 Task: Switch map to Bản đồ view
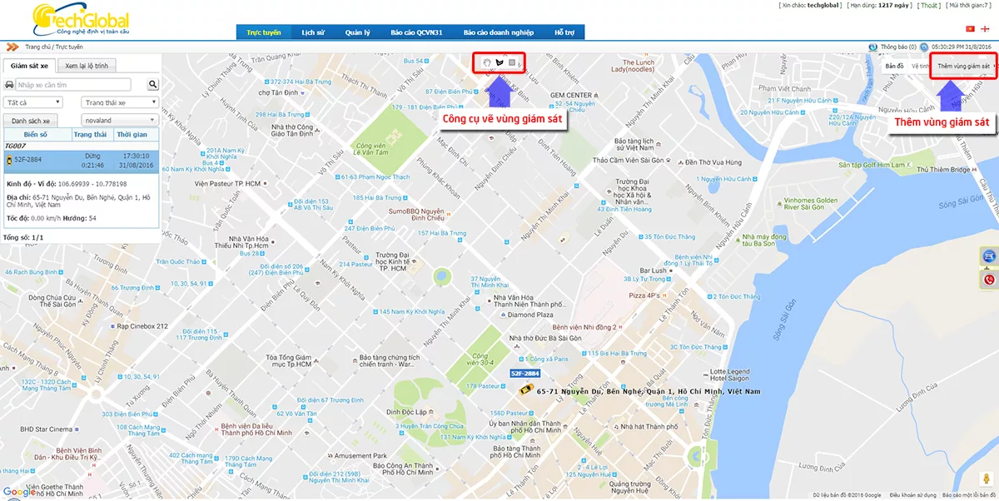[x=894, y=66]
